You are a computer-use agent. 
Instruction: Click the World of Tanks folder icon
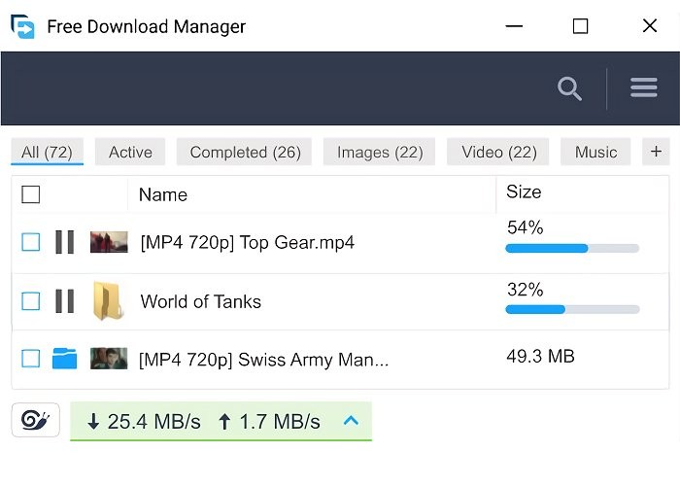pyautogui.click(x=108, y=301)
